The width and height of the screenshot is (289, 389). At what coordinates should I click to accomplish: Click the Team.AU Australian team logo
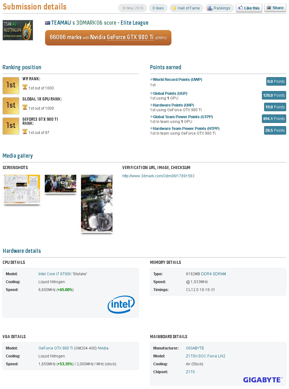click(x=18, y=30)
